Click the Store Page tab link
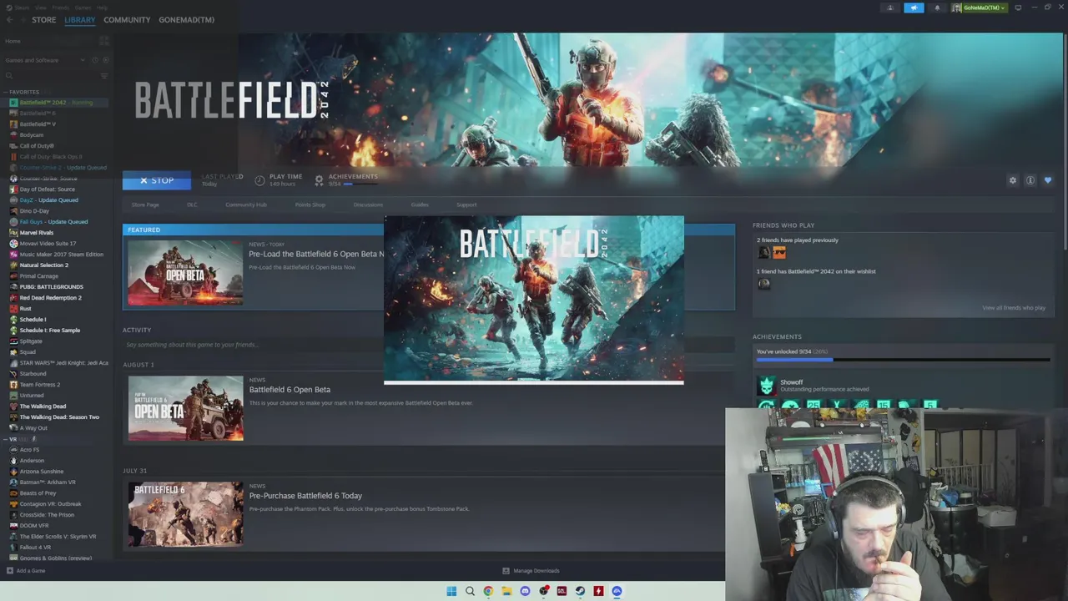Viewport: 1068px width, 601px height. pos(145,205)
